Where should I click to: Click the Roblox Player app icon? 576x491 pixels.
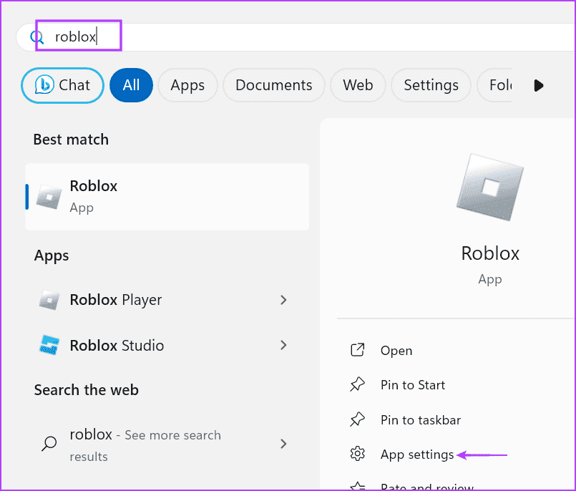coord(49,300)
